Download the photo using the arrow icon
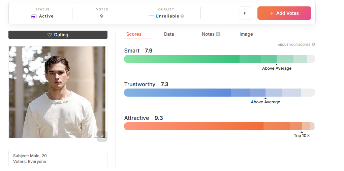This screenshot has width=344, height=171. [102, 136]
